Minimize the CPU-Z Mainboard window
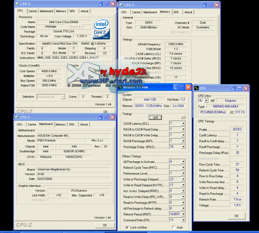The height and width of the screenshot is (233, 259). point(100,117)
